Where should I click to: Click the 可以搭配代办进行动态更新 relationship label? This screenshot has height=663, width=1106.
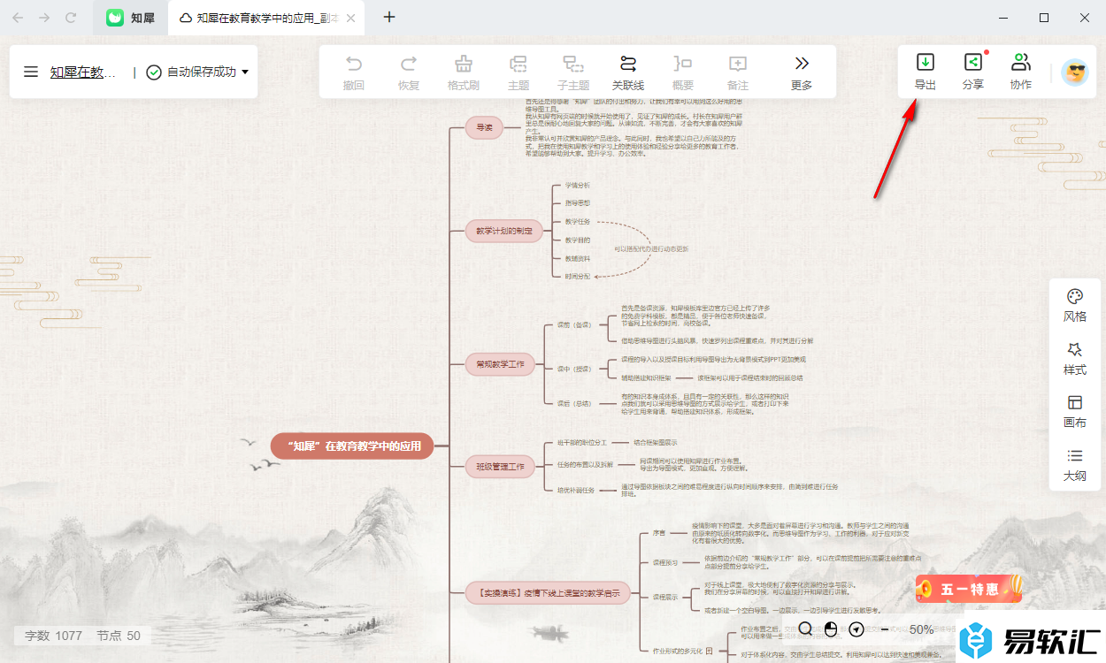(651, 249)
